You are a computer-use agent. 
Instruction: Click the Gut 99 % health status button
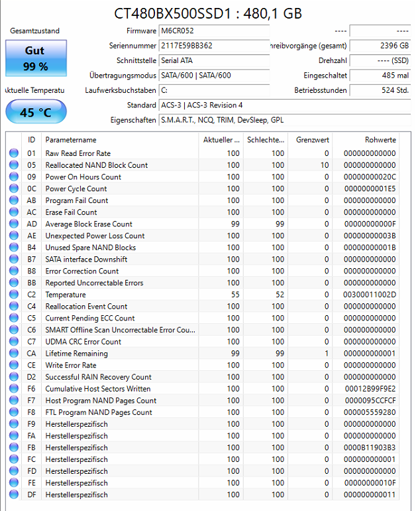[36, 58]
